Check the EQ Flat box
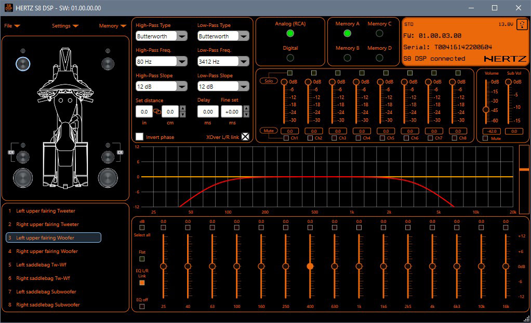The width and height of the screenshot is (531, 323). 142,259
